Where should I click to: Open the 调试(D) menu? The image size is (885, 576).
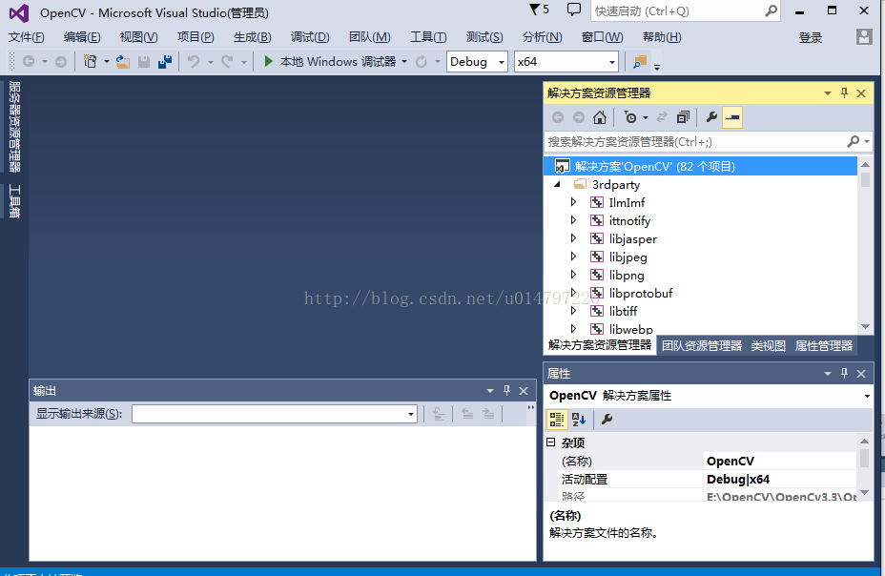pyautogui.click(x=310, y=37)
